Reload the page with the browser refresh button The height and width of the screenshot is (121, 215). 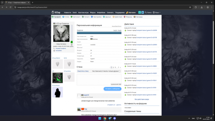[10, 7]
